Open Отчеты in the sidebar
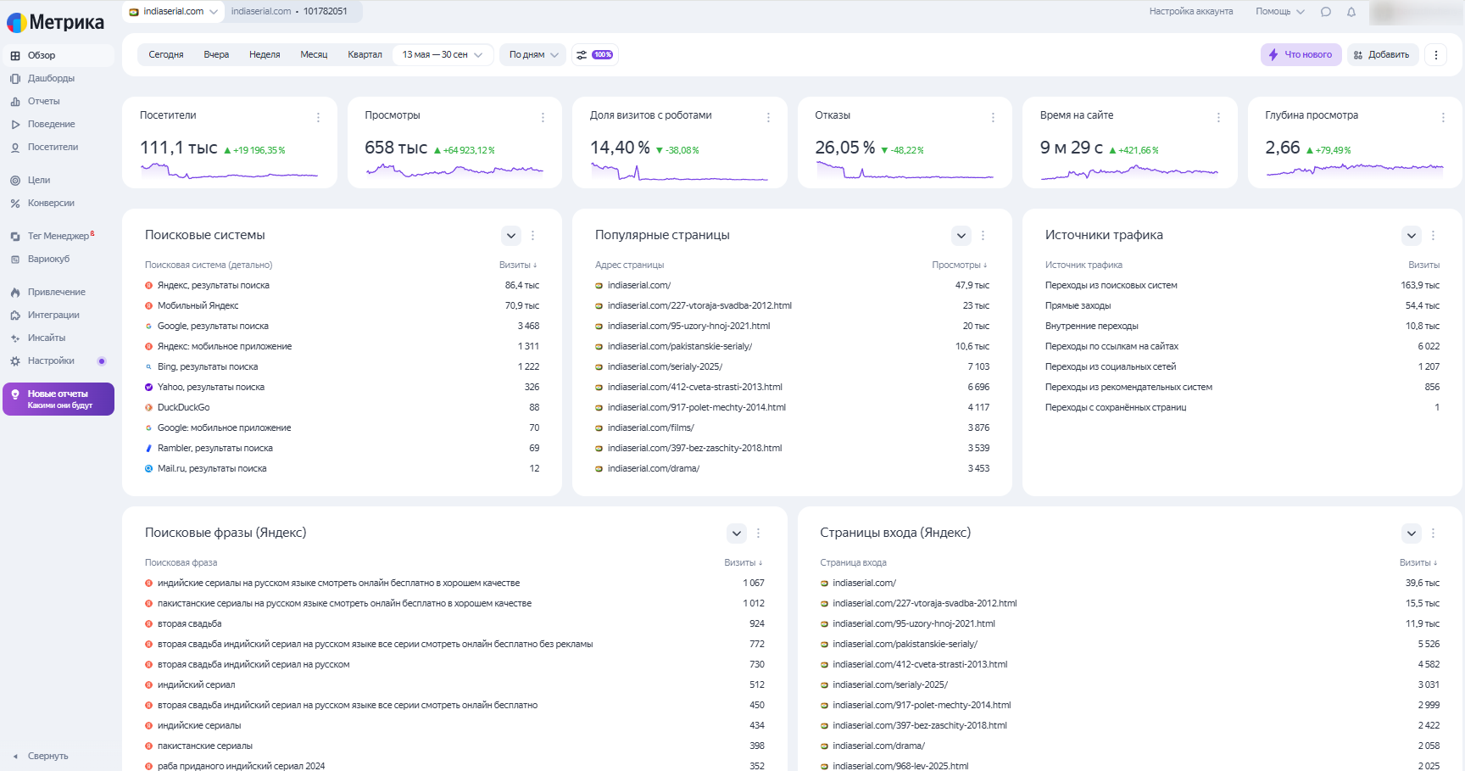Image resolution: width=1465 pixels, height=771 pixels. 43,102
